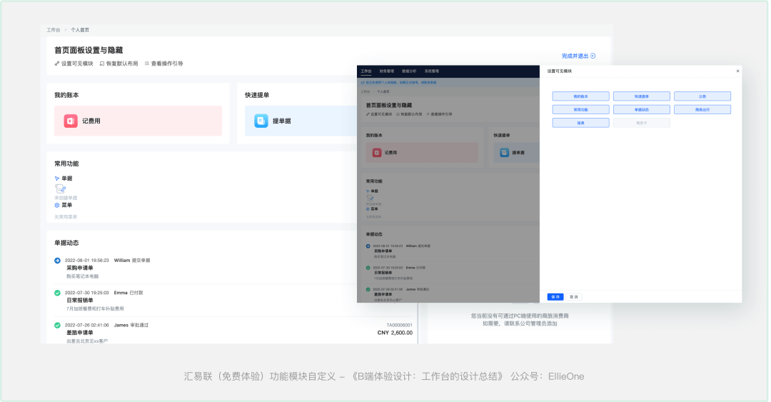Click the 单据 heading under 常用功能 in left page

click(67, 179)
